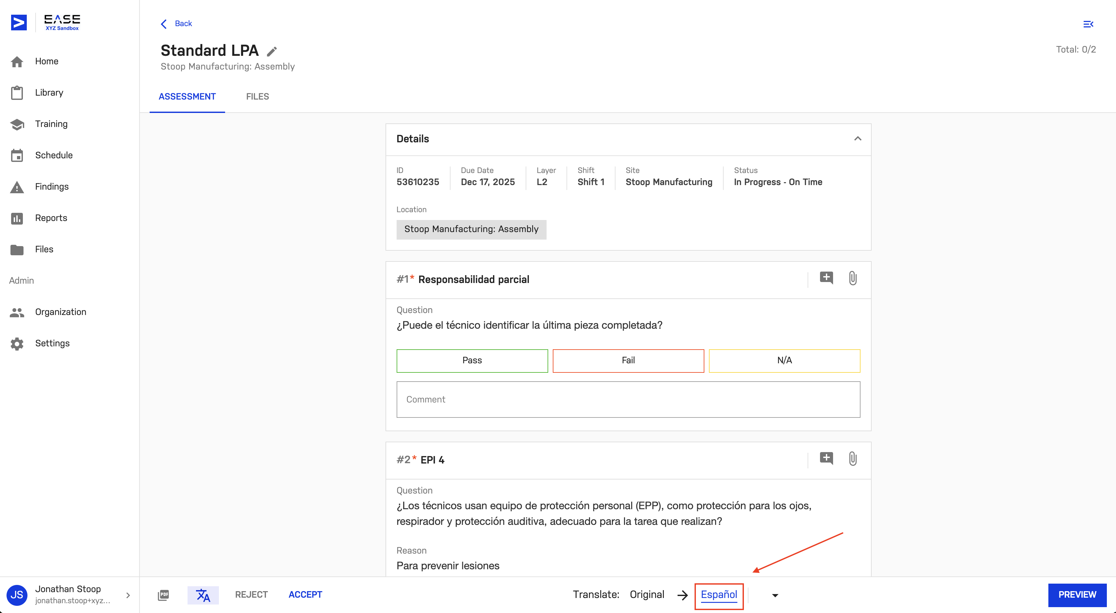Click the due date Dec 17, 2025

(x=488, y=182)
